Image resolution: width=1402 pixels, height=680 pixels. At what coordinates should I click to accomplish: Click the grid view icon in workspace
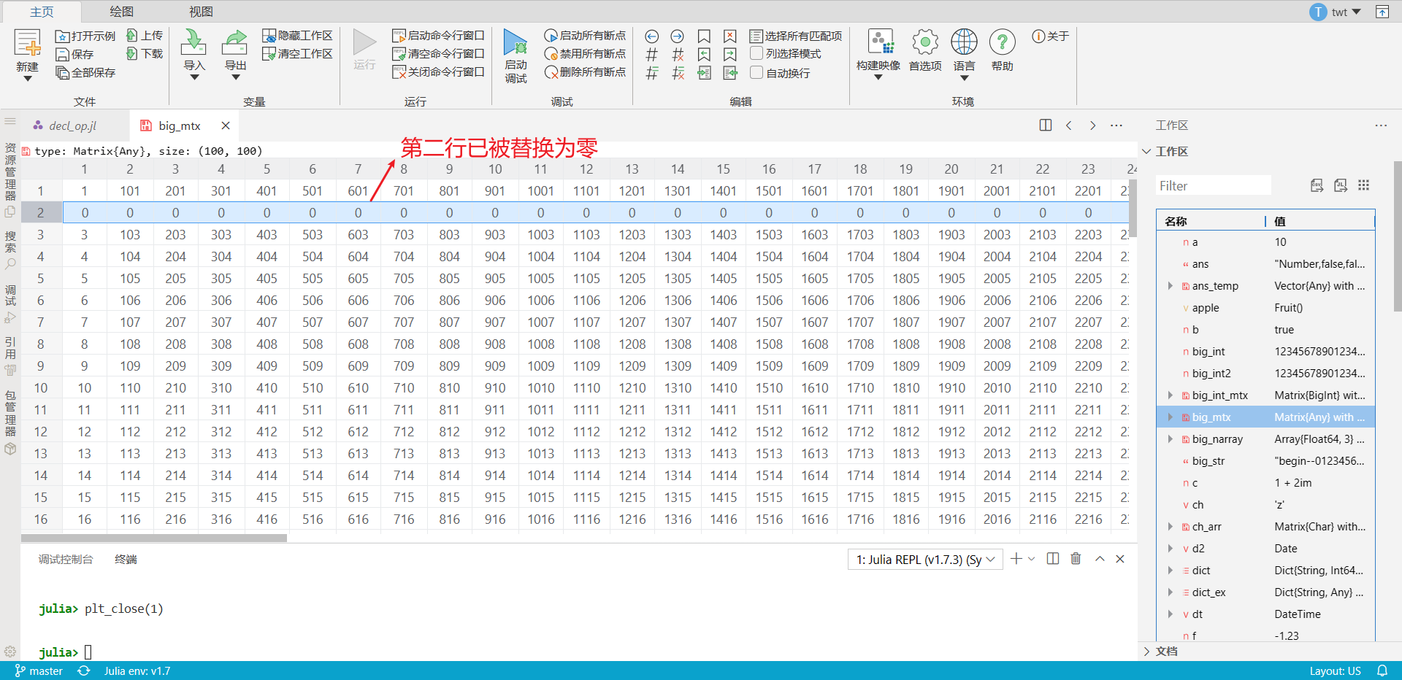1363,185
